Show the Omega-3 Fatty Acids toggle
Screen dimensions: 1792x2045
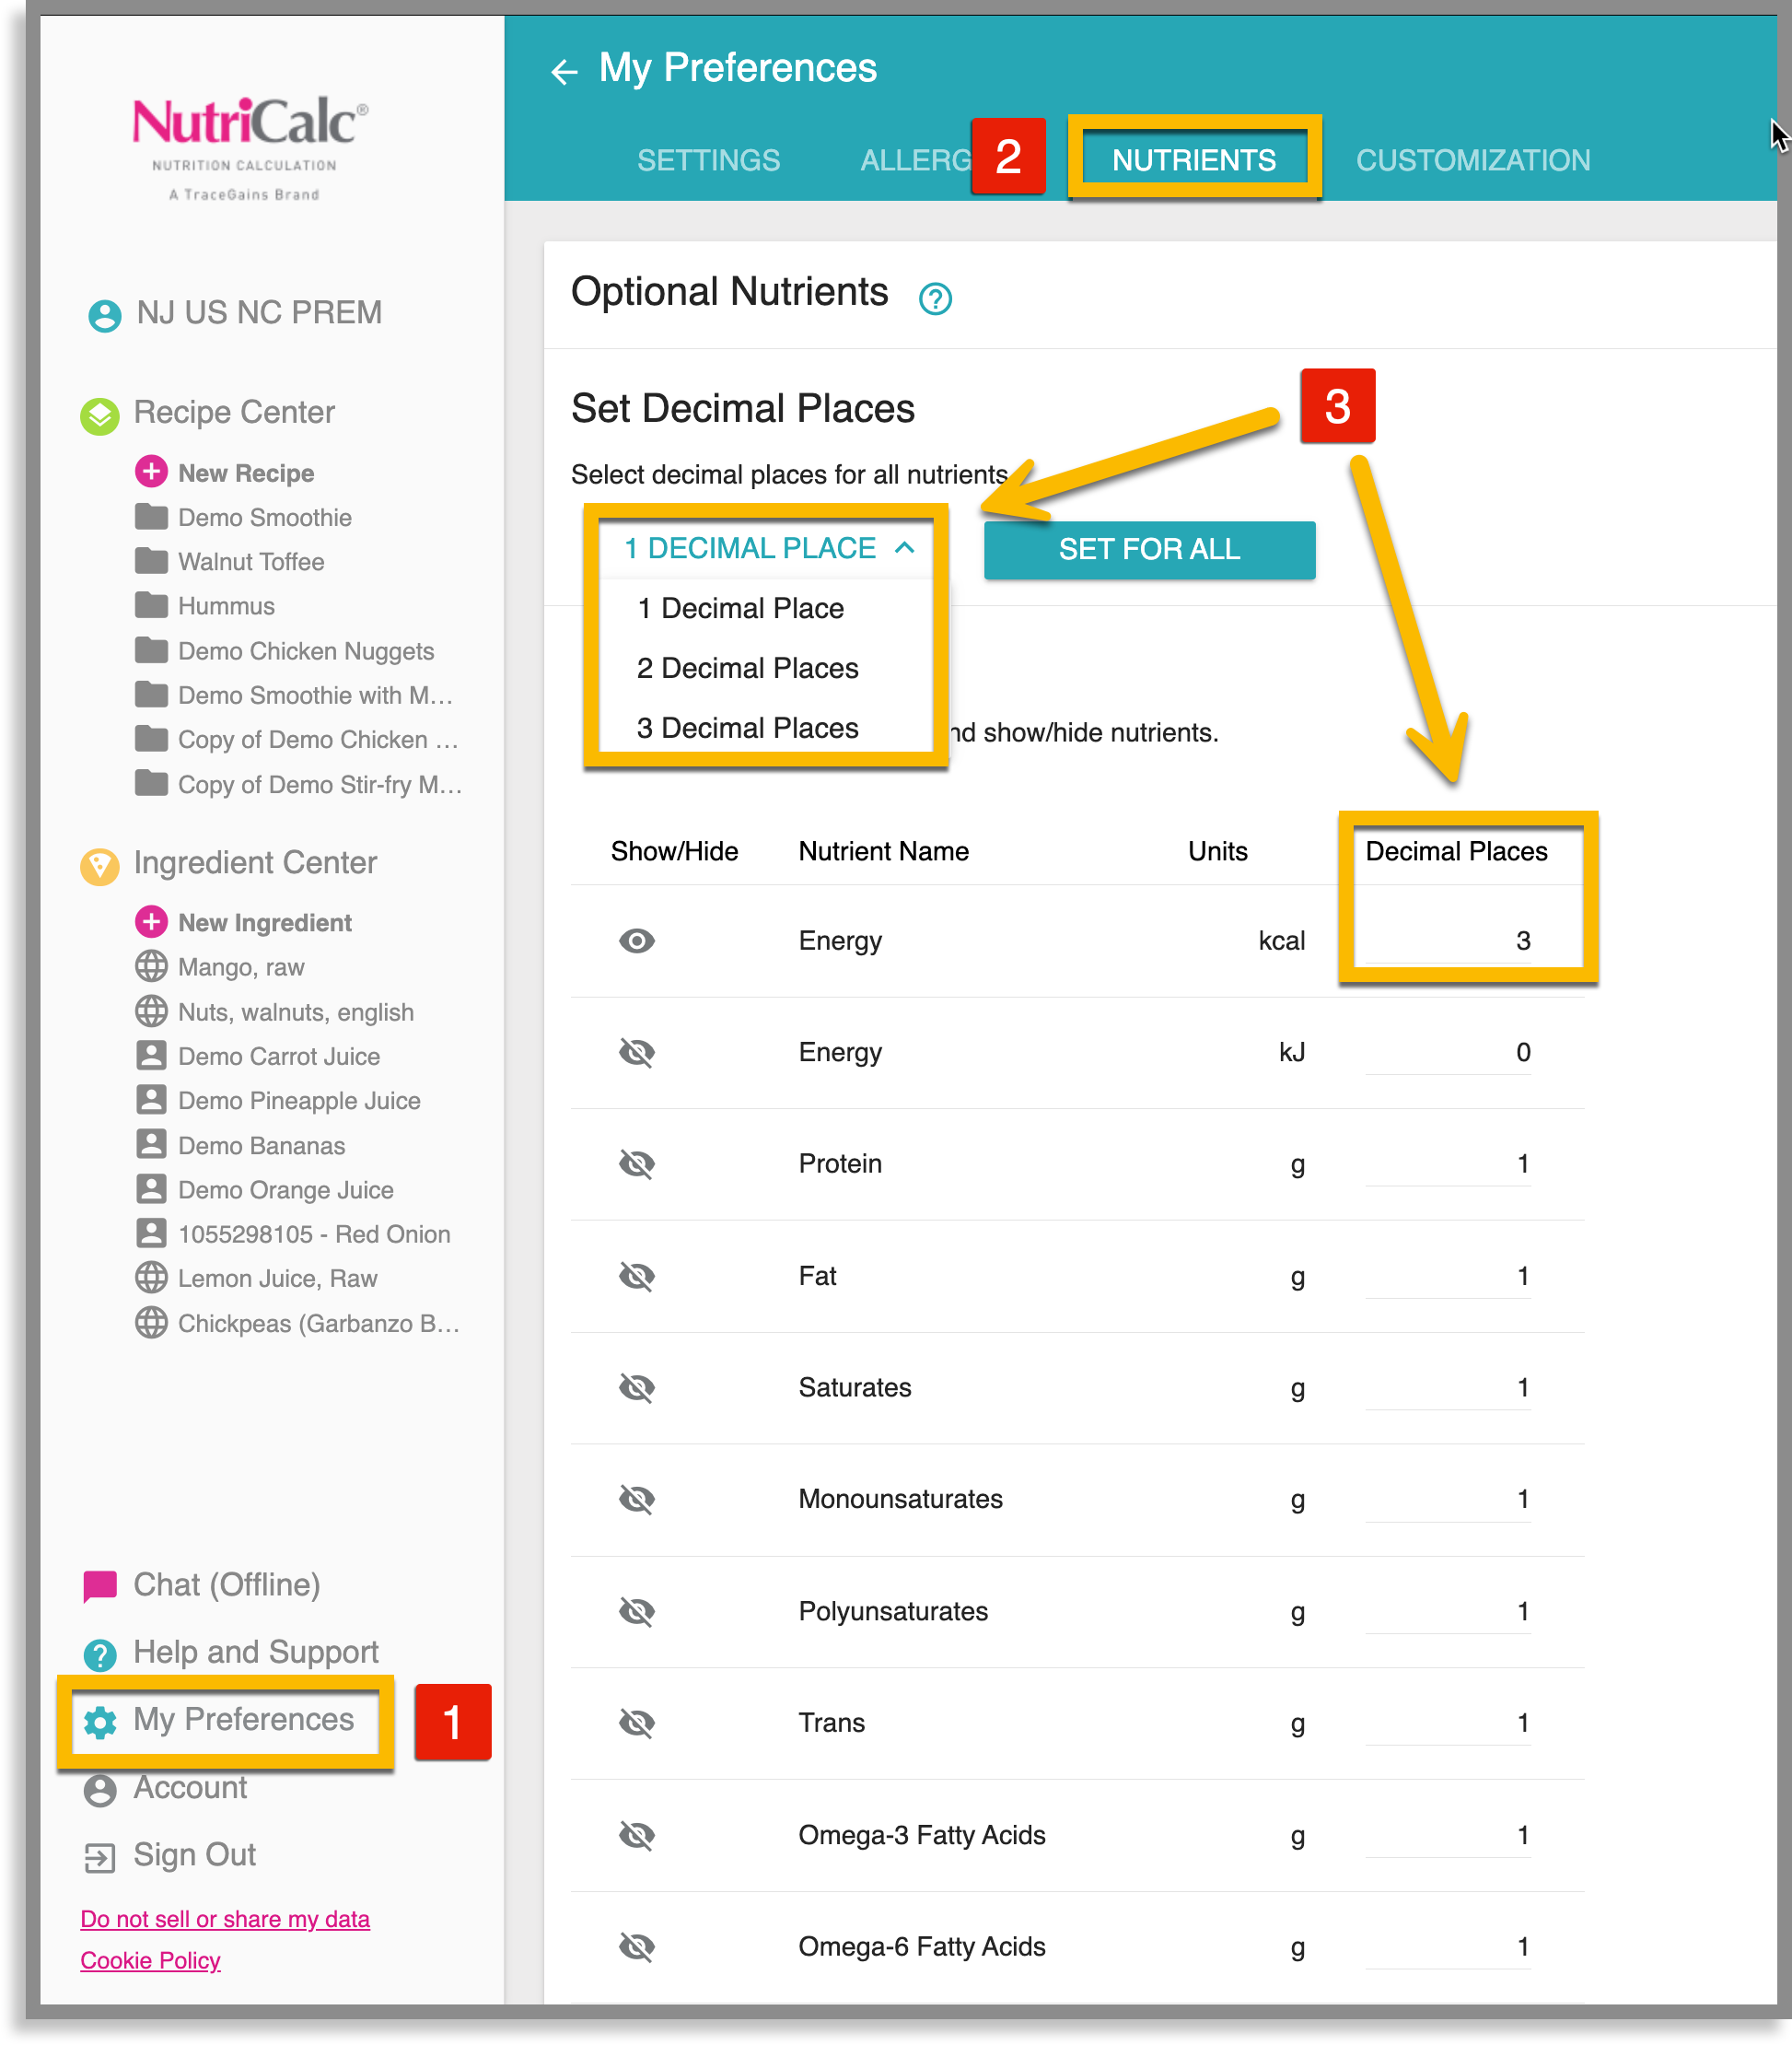[x=637, y=1835]
